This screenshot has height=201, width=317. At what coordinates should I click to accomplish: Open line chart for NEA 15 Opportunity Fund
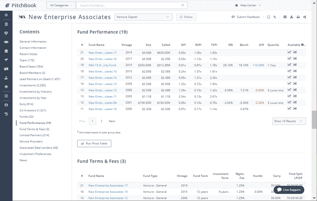[290, 65]
